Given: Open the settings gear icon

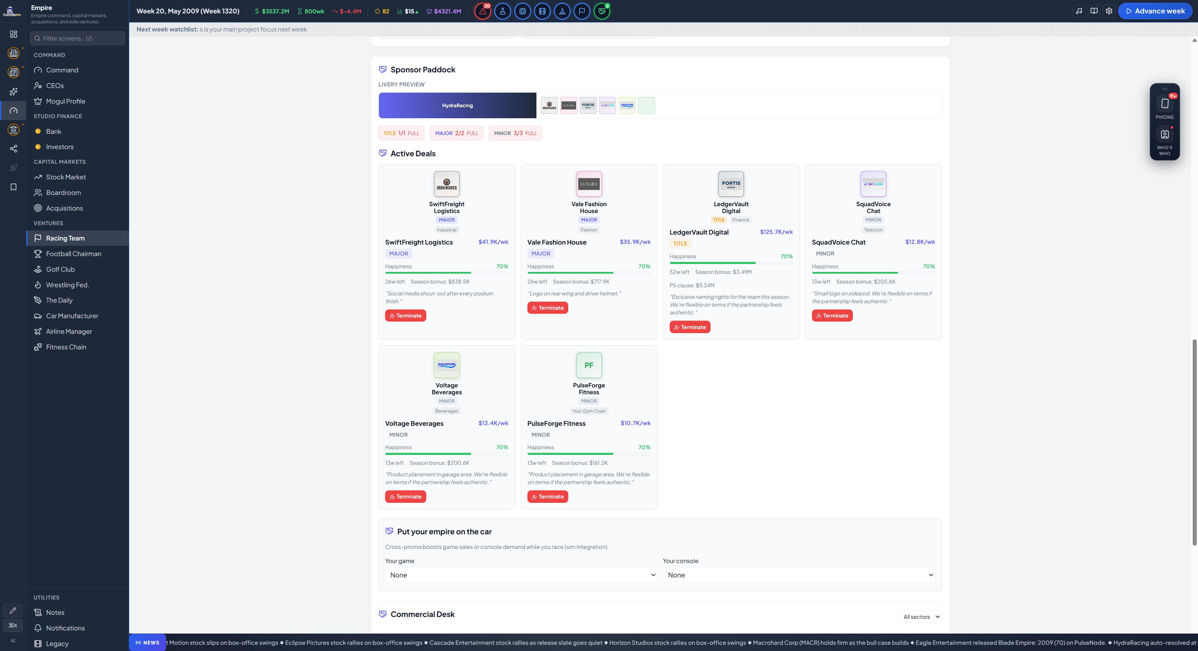Looking at the screenshot, I should click(1109, 11).
